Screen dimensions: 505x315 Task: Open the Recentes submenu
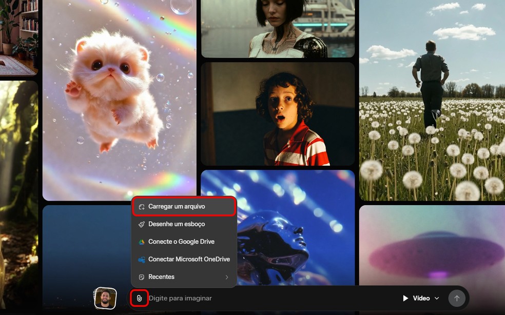click(x=184, y=277)
